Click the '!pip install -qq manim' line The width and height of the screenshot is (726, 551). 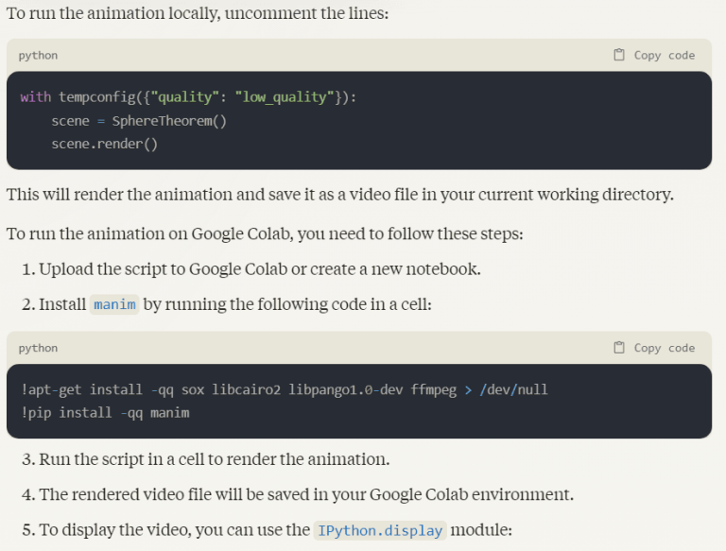point(105,413)
